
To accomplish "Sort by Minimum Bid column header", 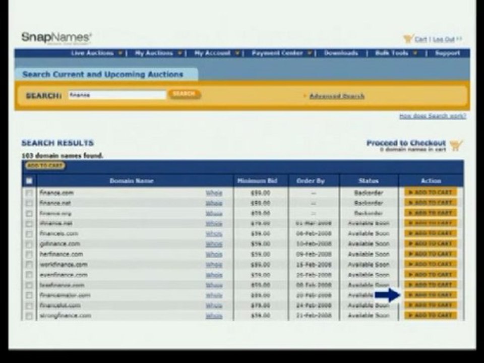I will [258, 181].
